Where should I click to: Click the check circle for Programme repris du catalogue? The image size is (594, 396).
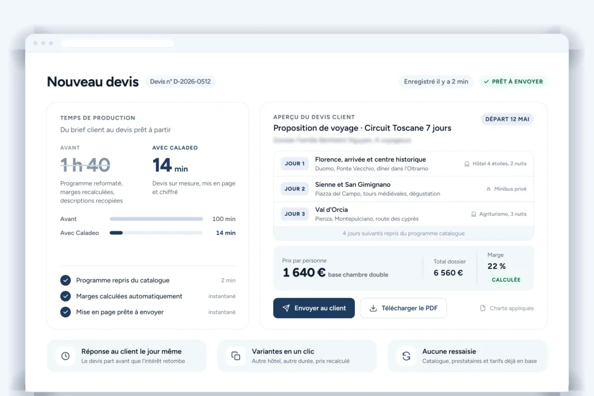tap(66, 280)
